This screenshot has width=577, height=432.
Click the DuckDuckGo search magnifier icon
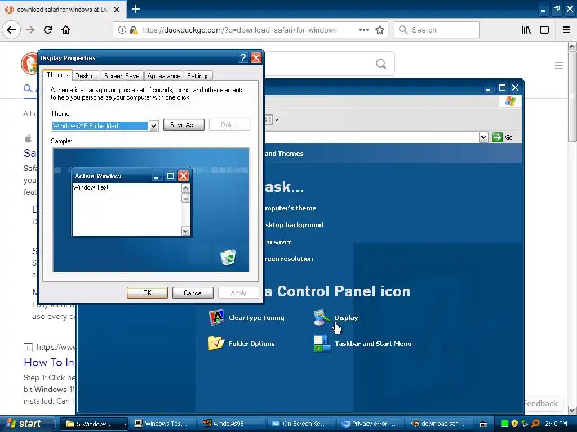(x=381, y=64)
